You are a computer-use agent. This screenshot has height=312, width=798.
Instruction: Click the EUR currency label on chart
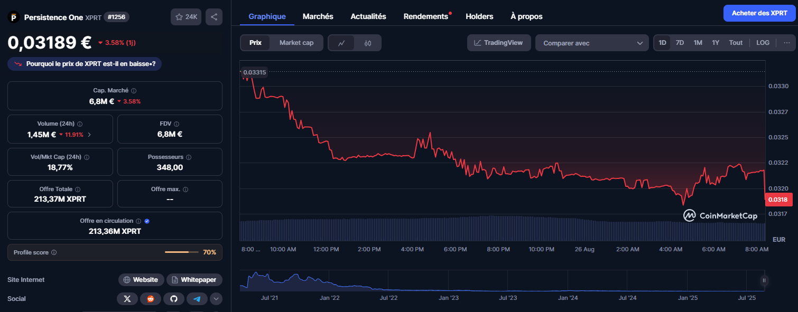pyautogui.click(x=779, y=240)
